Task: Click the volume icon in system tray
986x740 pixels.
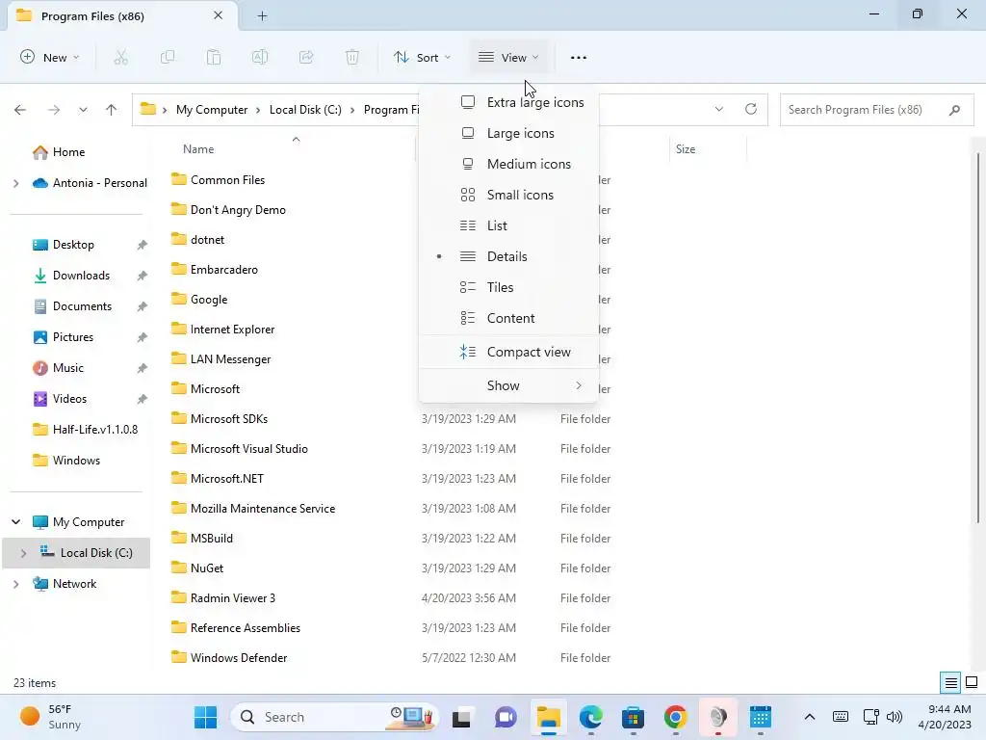Action: pyautogui.click(x=895, y=717)
